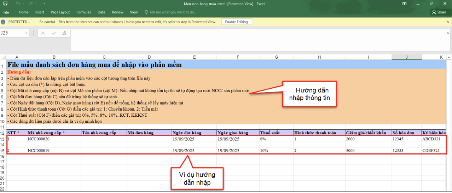Screen dimensions: 452x193
Task: Click the 'Giảm giá/chiết khấu' header cell
Action: 369,133
